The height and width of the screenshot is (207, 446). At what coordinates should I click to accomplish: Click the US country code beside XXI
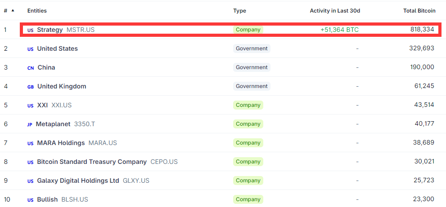tap(30, 106)
